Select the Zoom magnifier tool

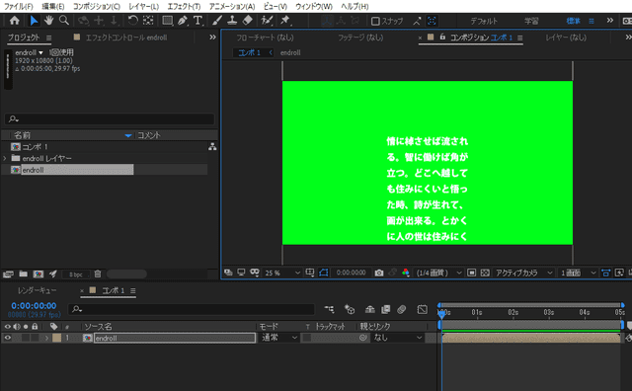click(x=63, y=20)
